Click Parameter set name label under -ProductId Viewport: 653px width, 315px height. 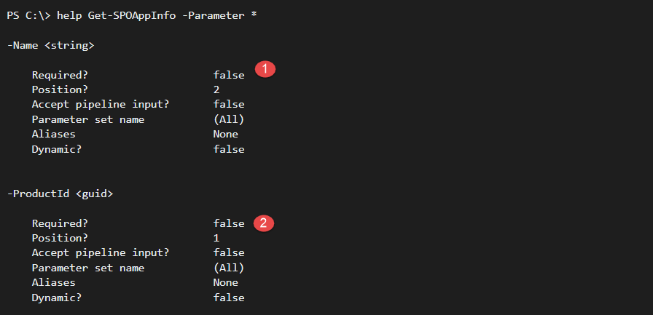coord(88,268)
